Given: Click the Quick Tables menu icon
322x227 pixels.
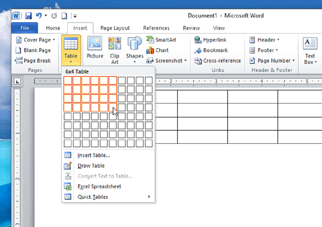Looking at the screenshot, I should [68, 197].
